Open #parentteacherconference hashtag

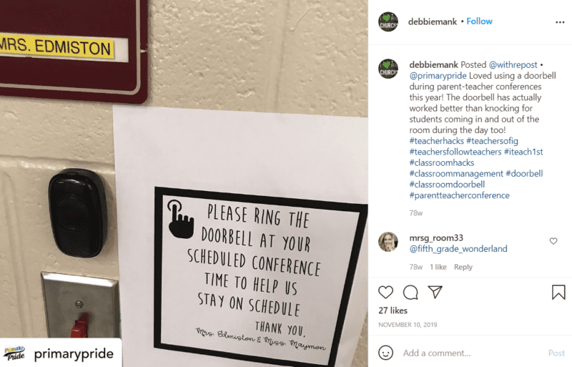tap(459, 195)
